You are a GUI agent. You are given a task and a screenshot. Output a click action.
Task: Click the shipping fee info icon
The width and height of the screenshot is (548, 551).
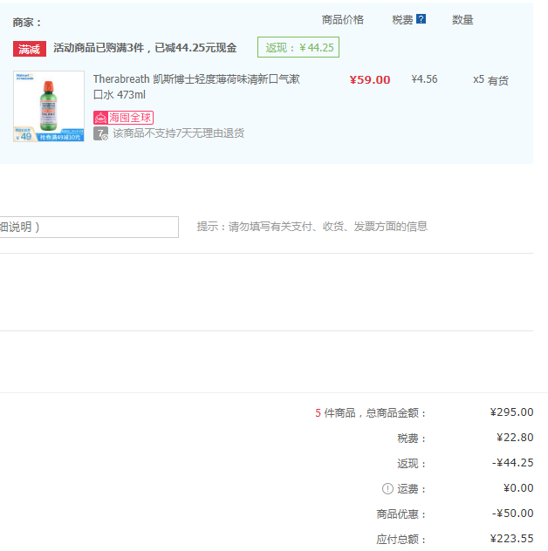point(387,488)
